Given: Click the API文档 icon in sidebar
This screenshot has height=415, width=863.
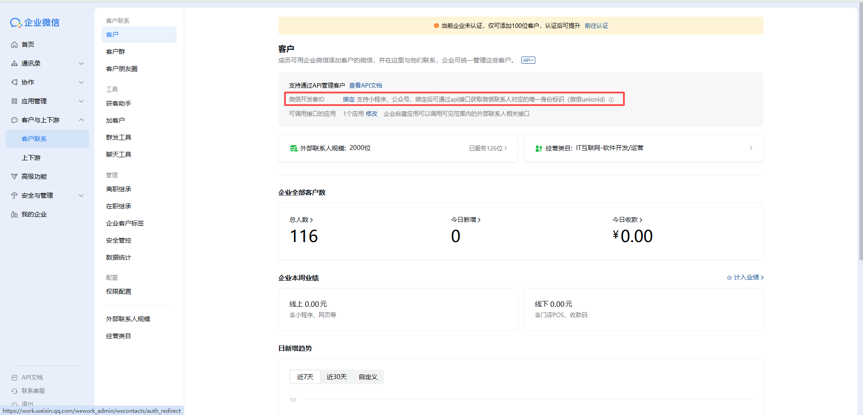Looking at the screenshot, I should [x=14, y=378].
